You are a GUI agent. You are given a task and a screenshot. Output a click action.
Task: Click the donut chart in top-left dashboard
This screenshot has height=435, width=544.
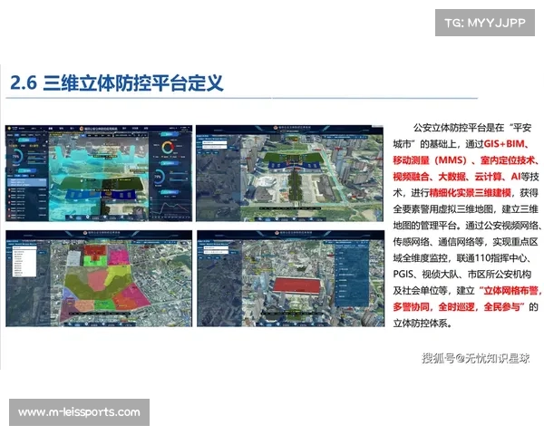coord(166,148)
